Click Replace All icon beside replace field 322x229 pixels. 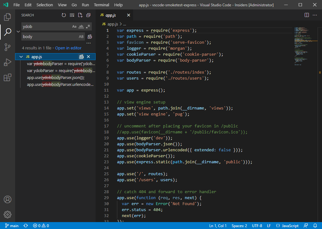pyautogui.click(x=90, y=36)
